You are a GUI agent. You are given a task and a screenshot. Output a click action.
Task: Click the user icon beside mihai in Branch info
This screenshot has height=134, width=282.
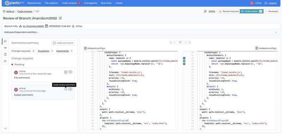coord(73,26)
